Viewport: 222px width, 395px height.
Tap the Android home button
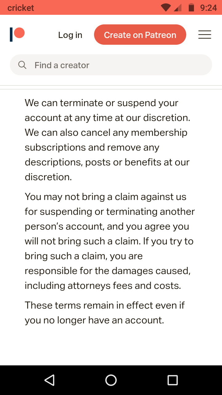tap(111, 380)
